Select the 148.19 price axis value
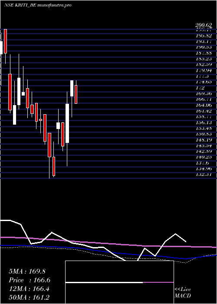 tap(204, 140)
